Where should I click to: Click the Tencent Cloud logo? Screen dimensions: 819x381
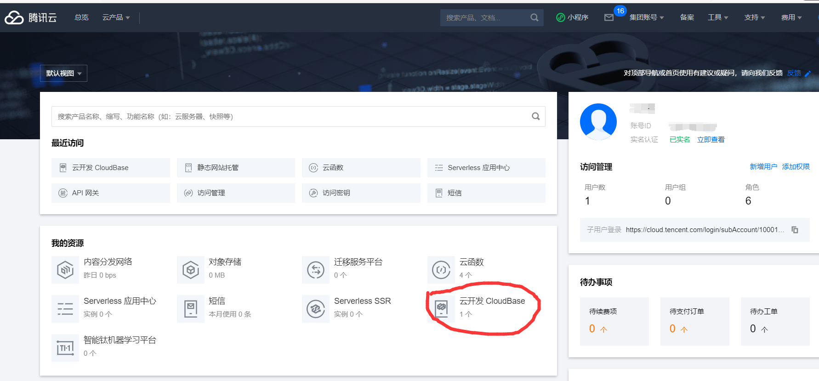pyautogui.click(x=30, y=17)
